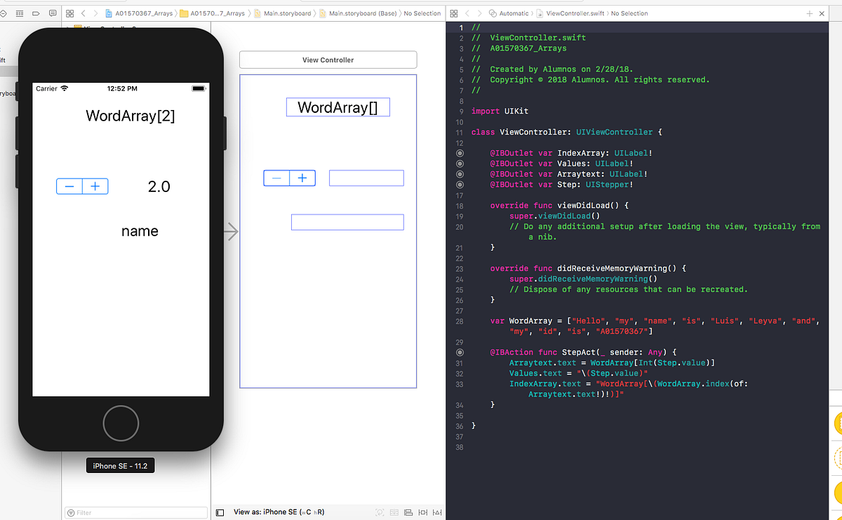Click the filter icon in the bottom filter field

pos(72,514)
